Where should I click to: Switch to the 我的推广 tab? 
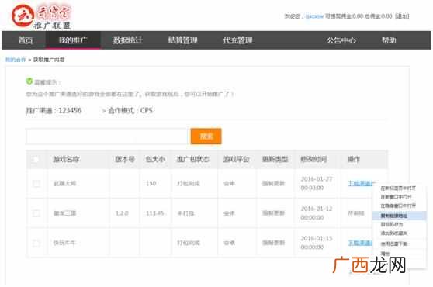point(73,40)
